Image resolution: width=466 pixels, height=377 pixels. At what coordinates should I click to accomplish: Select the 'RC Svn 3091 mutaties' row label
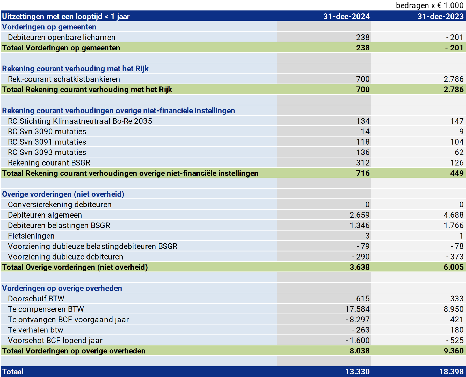[47, 142]
